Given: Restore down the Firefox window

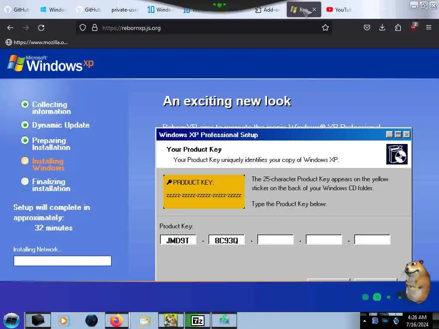Looking at the screenshot, I should tap(424, 5).
